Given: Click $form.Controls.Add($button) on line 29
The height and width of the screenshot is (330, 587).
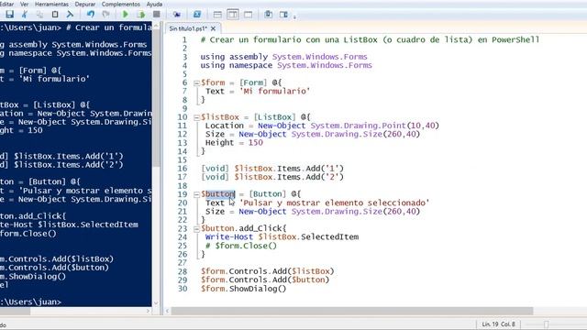Looking at the screenshot, I should tap(265, 280).
